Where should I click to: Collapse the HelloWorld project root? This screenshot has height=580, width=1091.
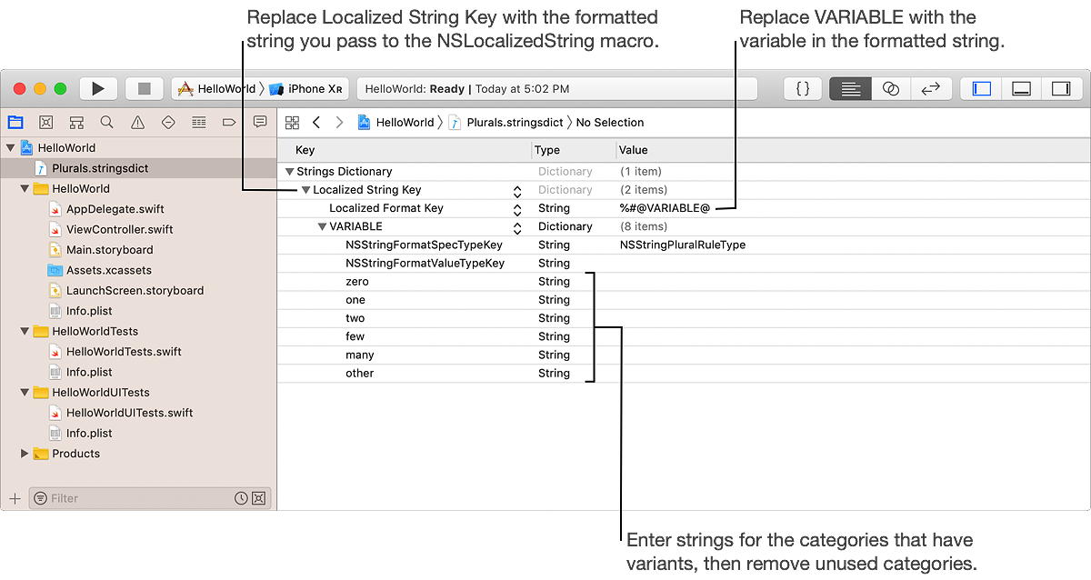(10, 147)
